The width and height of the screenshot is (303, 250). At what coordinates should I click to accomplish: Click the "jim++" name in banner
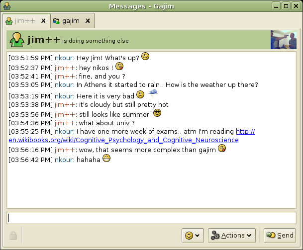pyautogui.click(x=44, y=40)
